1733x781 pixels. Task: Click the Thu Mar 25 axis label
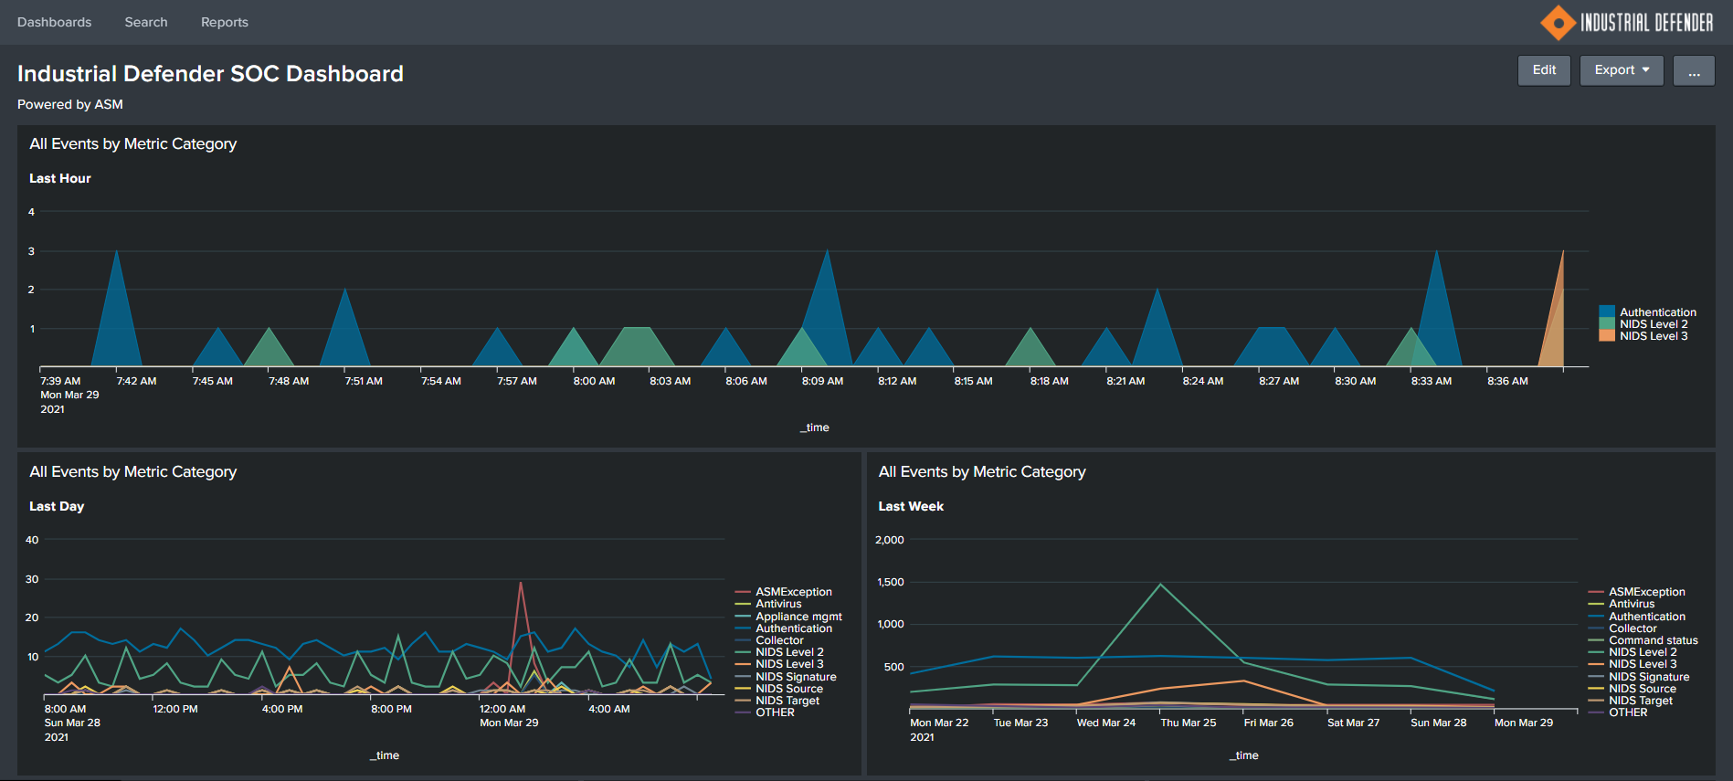[x=1188, y=723]
